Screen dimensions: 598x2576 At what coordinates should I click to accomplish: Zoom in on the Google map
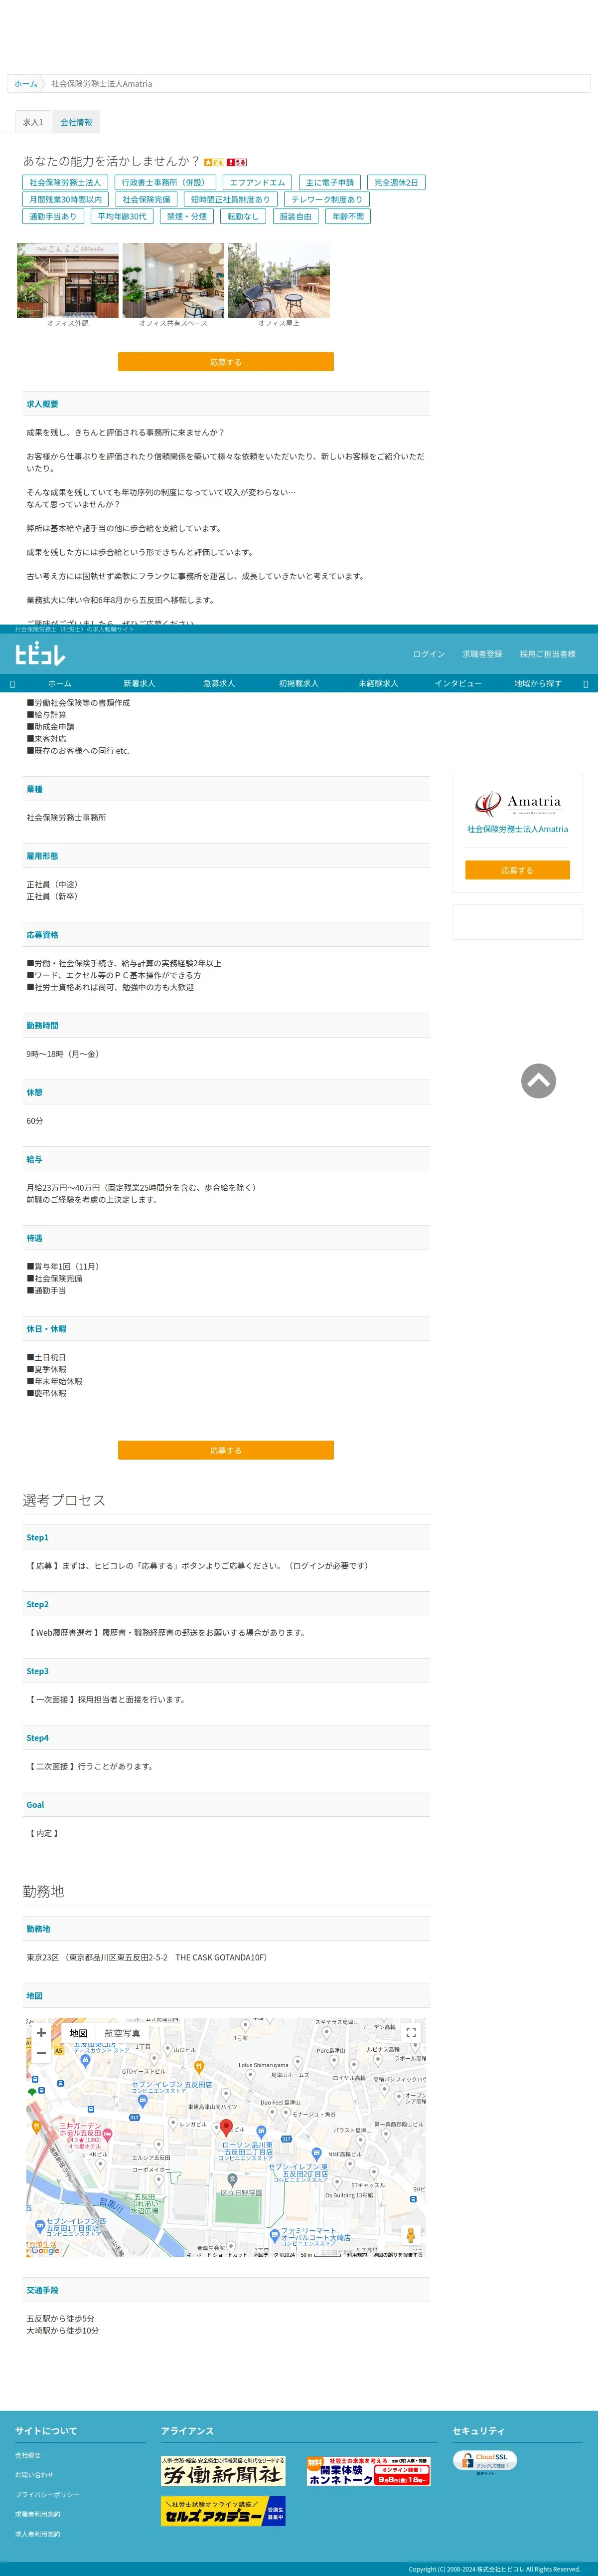(41, 2033)
